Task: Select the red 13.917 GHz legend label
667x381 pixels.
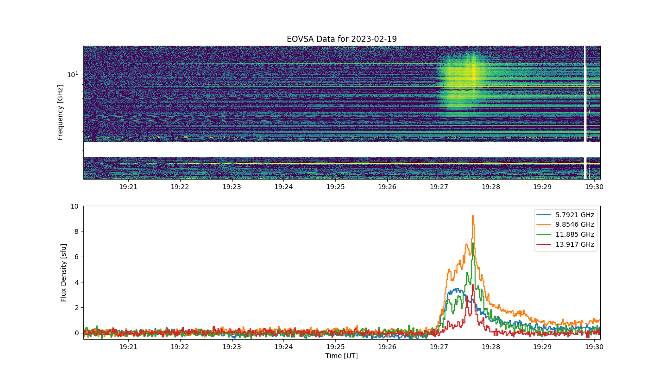Action: click(x=575, y=244)
